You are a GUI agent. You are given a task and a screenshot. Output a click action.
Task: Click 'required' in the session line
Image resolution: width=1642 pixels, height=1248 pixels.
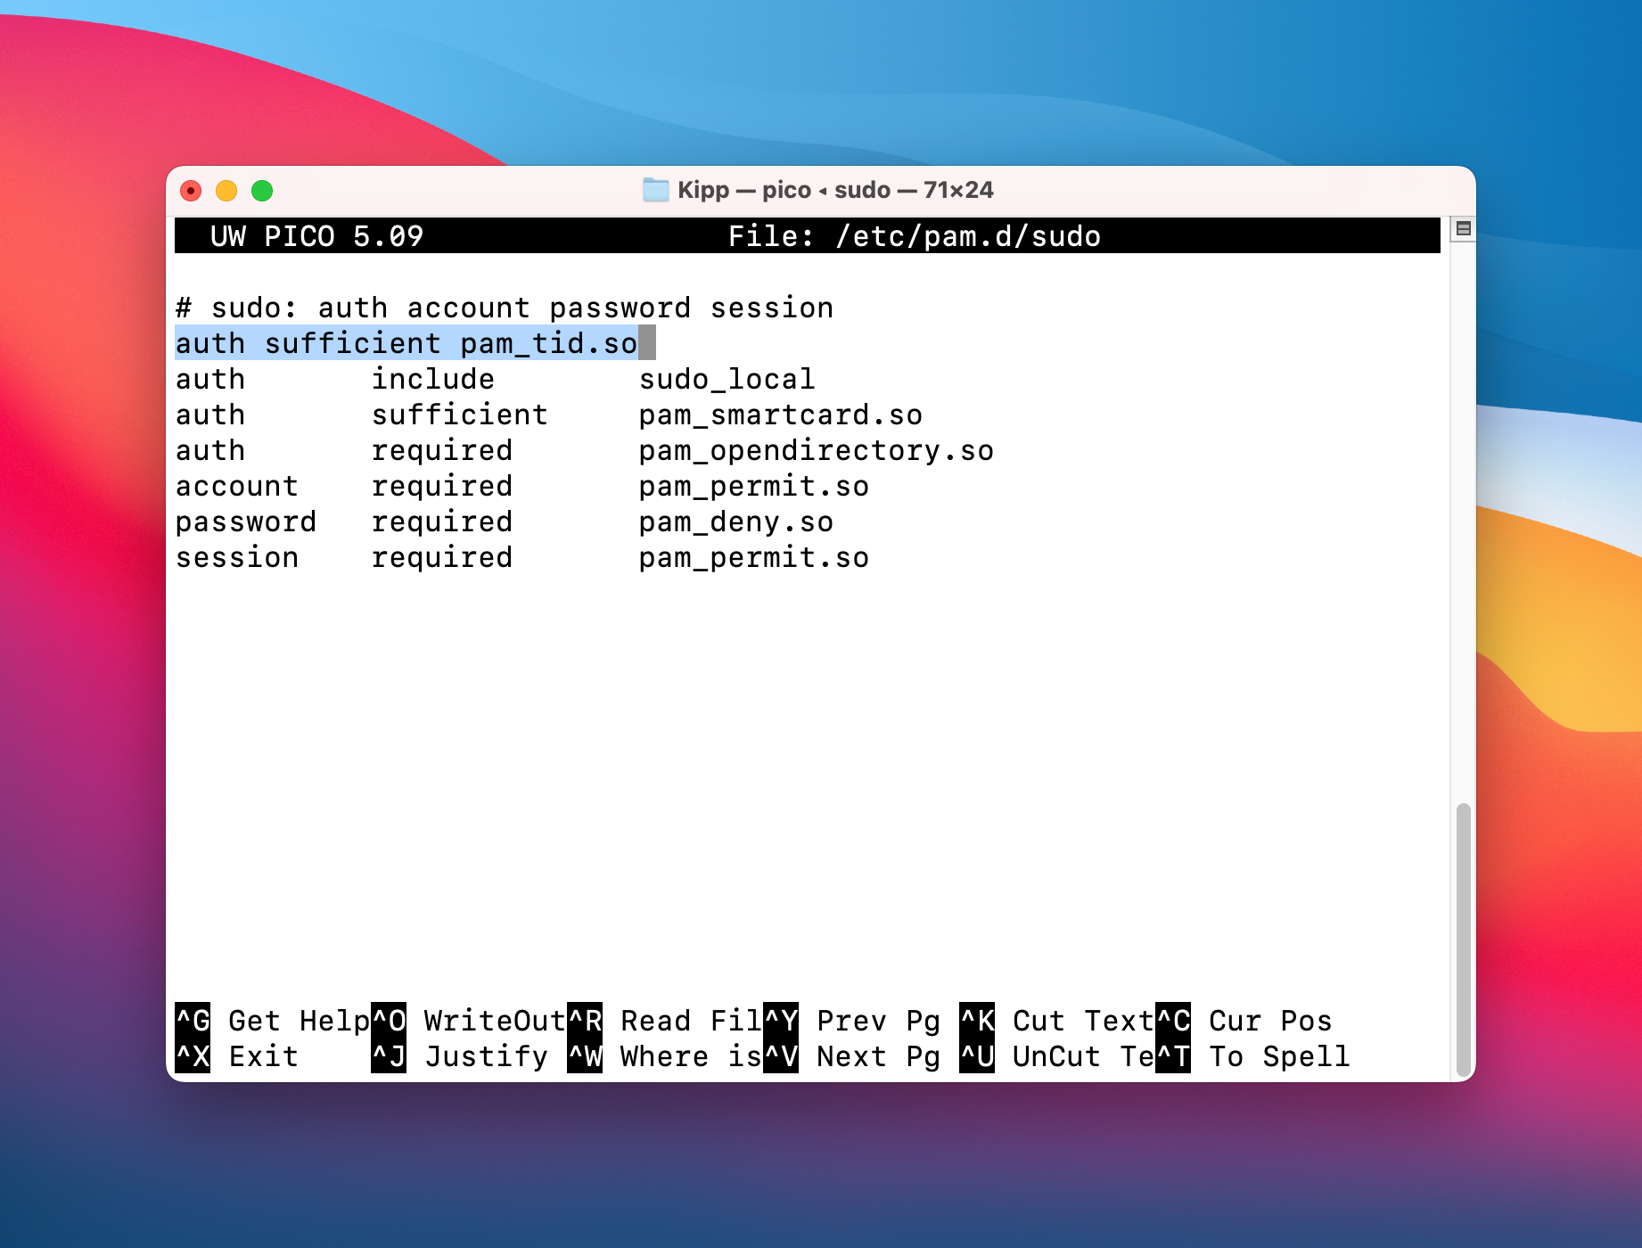tap(442, 557)
